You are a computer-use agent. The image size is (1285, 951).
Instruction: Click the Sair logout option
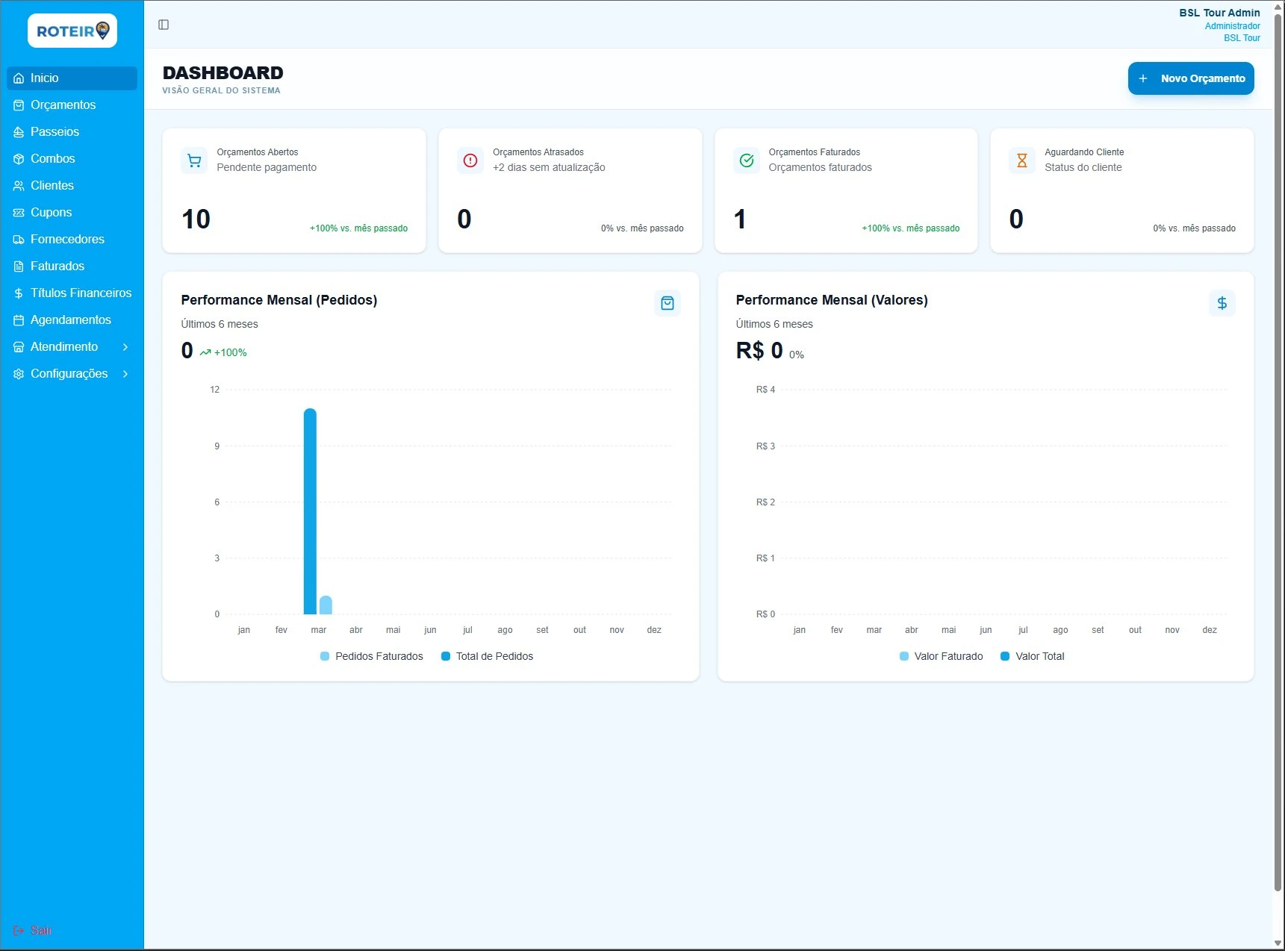(34, 930)
